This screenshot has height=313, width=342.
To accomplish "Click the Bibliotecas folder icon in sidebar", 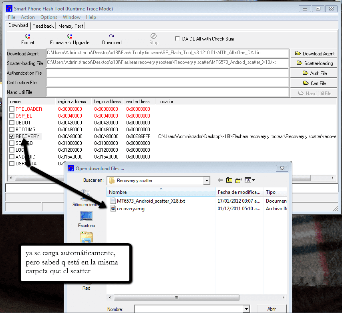I will [87, 238].
